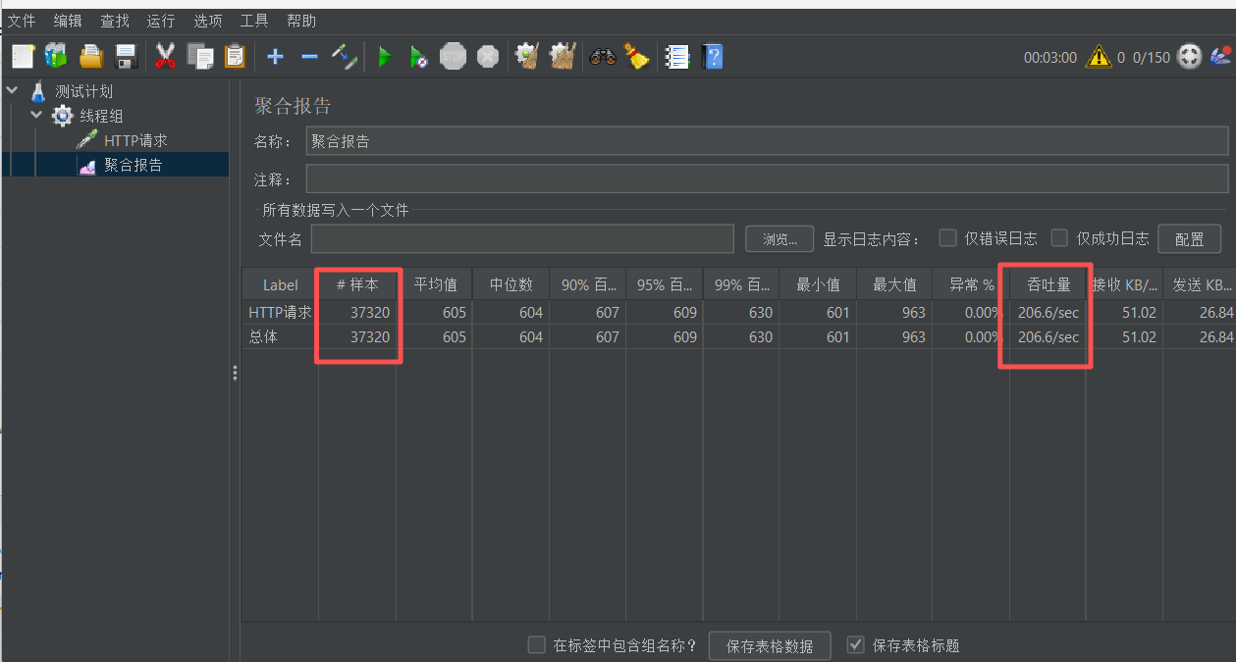This screenshot has height=662, width=1236.
Task: Enable the 仅错误日志 checkbox
Action: tap(946, 237)
